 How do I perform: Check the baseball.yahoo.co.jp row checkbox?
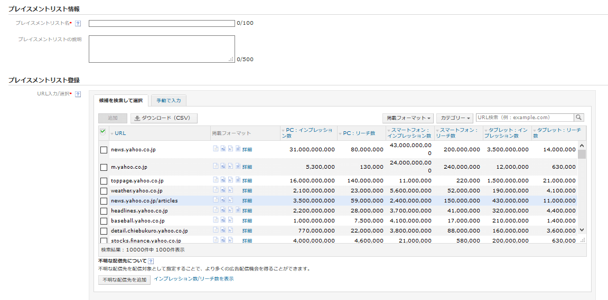point(104,221)
